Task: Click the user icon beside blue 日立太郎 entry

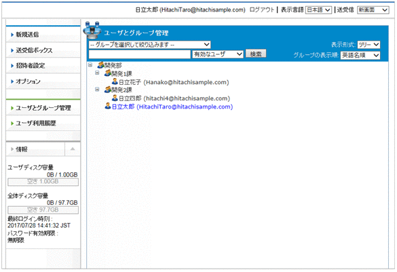Action: click(108, 106)
